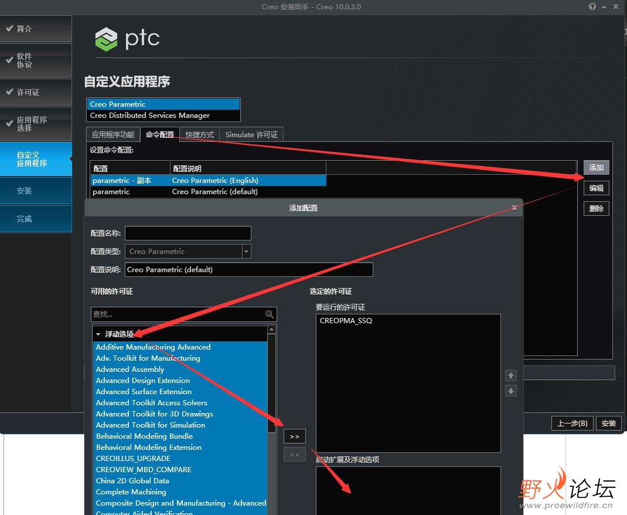Click the search magnifier icon in license filter
Image resolution: width=627 pixels, height=515 pixels.
pos(270,314)
